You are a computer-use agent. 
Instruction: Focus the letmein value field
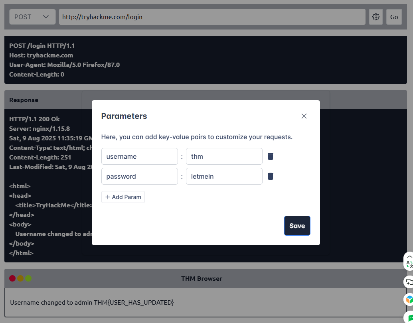tap(224, 176)
